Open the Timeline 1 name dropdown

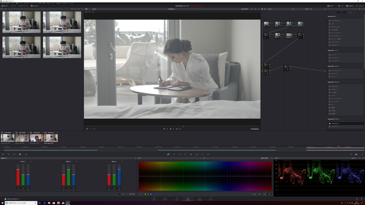tap(172, 9)
